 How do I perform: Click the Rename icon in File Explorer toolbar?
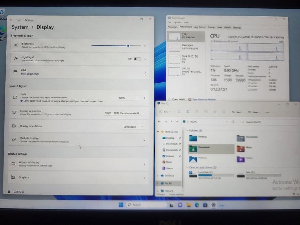[206, 112]
